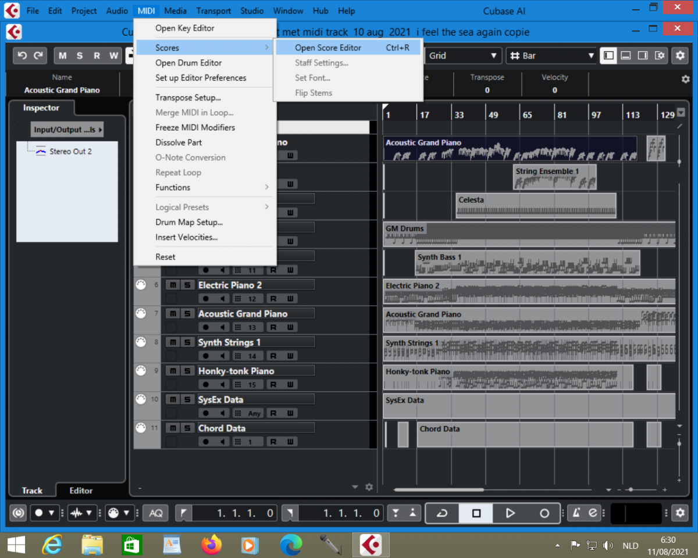Open channel 12 selector on Electric Piano 2

point(248,299)
